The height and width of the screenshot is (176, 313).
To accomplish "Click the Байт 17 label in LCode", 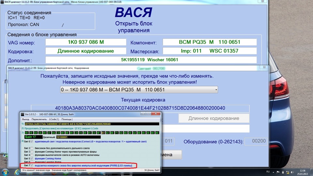I will pos(33,137).
